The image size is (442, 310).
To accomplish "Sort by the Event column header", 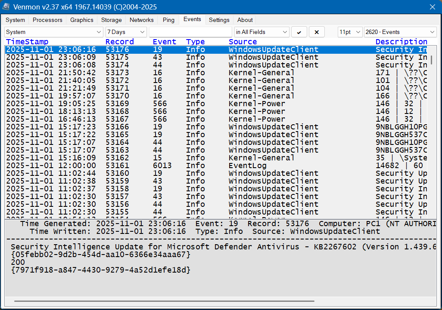I will tap(164, 42).
